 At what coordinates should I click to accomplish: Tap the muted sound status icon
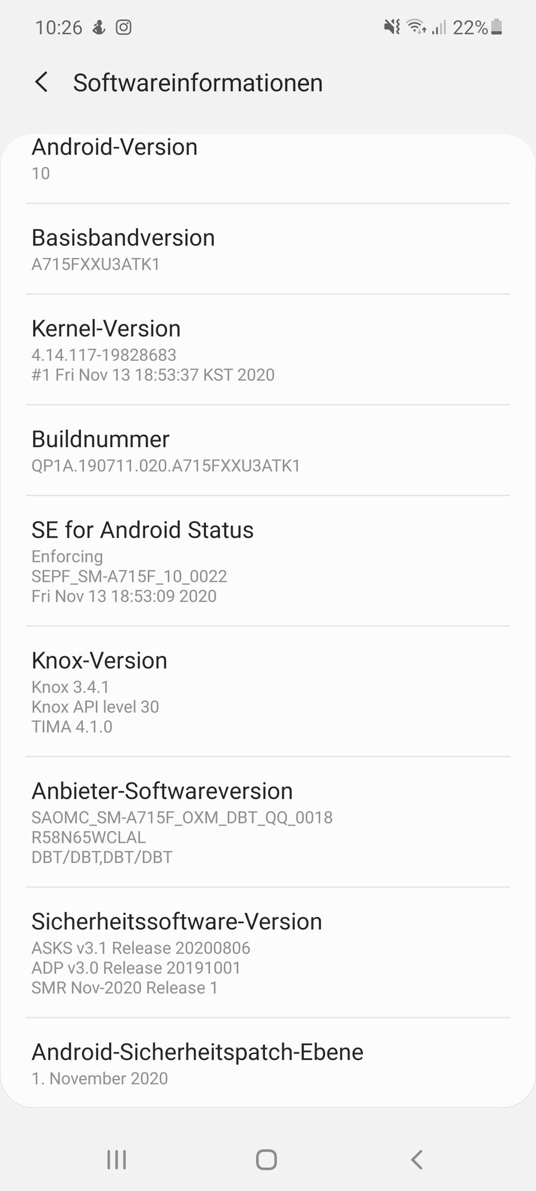[x=391, y=27]
